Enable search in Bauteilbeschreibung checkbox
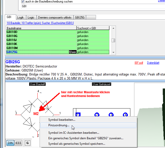The image size is (165, 148). [23, 1]
